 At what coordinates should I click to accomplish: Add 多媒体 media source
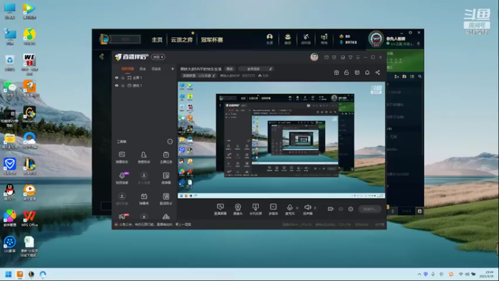(x=273, y=209)
